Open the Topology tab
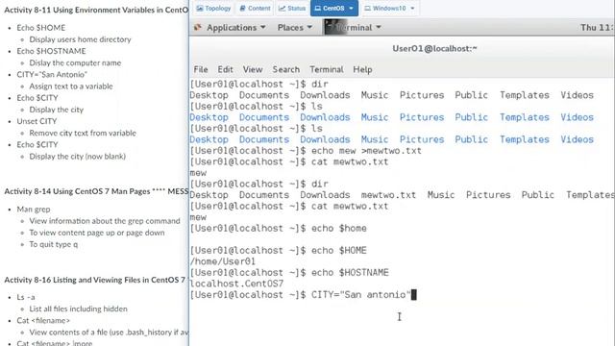 point(213,9)
